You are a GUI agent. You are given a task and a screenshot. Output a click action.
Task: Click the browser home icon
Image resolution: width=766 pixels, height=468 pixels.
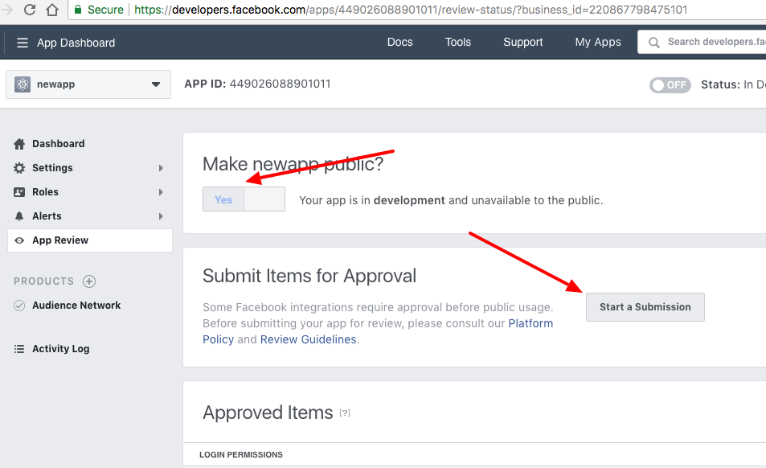(52, 10)
